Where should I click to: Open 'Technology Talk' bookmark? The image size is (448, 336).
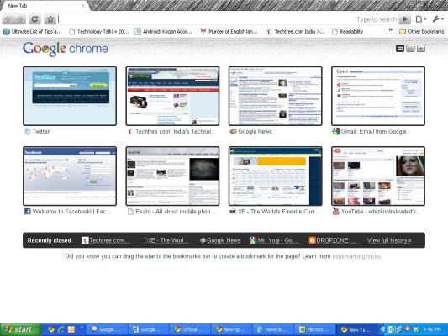[99, 31]
